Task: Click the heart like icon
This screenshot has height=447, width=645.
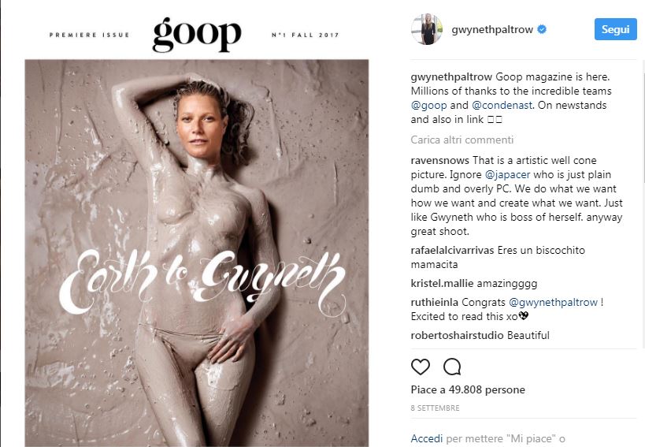Action: click(421, 367)
